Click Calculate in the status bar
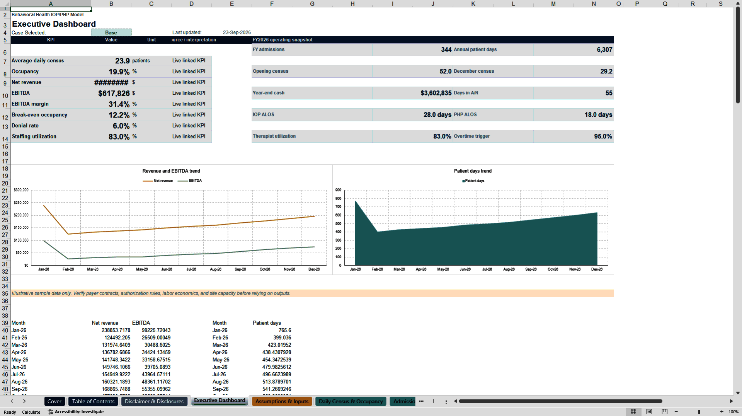 [x=31, y=412]
